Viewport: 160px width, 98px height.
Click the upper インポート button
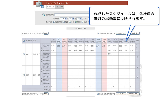point(121,33)
